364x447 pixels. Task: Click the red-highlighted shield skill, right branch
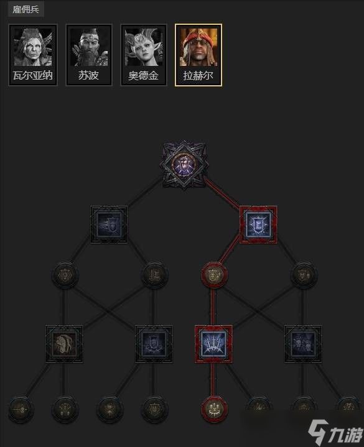[x=258, y=224]
